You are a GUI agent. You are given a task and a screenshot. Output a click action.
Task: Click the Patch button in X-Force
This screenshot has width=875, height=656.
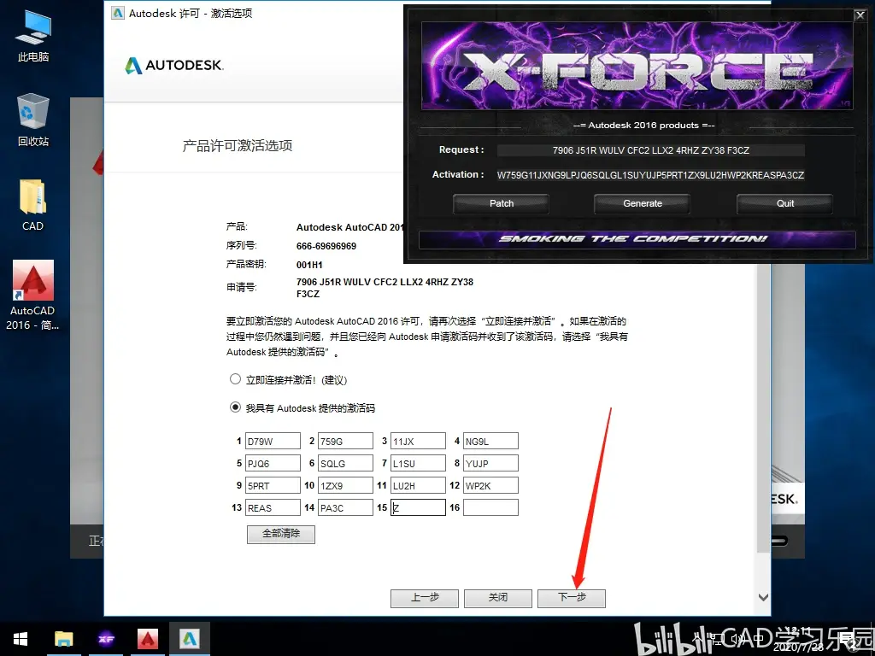(x=501, y=203)
